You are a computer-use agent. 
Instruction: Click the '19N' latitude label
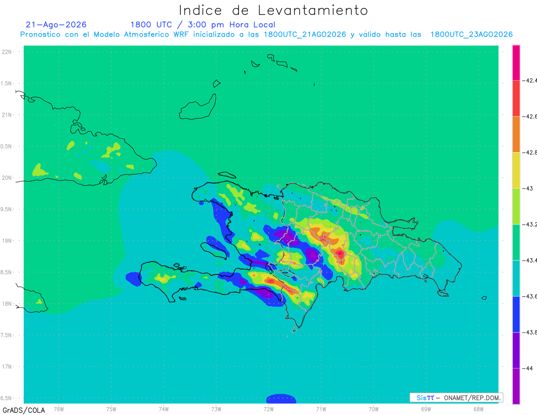click(x=7, y=241)
